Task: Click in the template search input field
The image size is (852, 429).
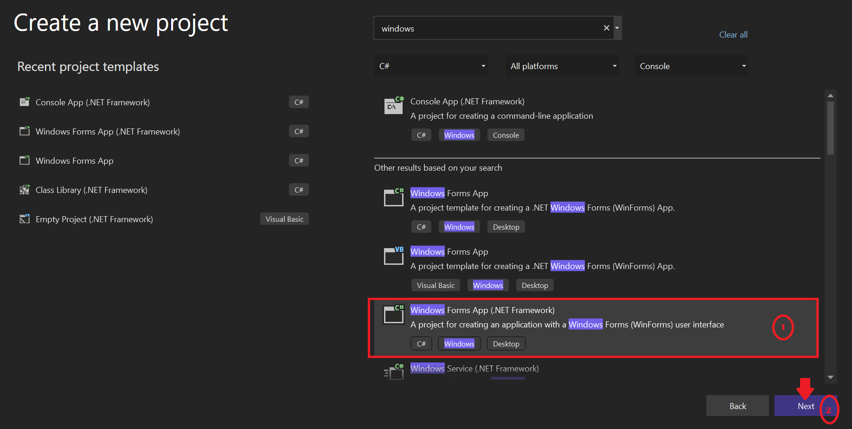Action: point(487,28)
